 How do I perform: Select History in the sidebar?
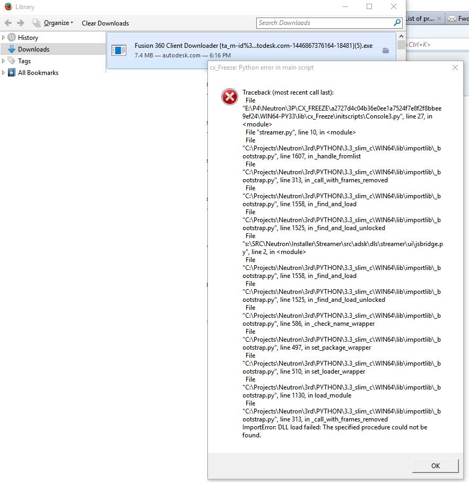coord(28,38)
